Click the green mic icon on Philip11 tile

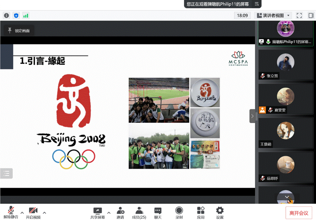click(268, 42)
